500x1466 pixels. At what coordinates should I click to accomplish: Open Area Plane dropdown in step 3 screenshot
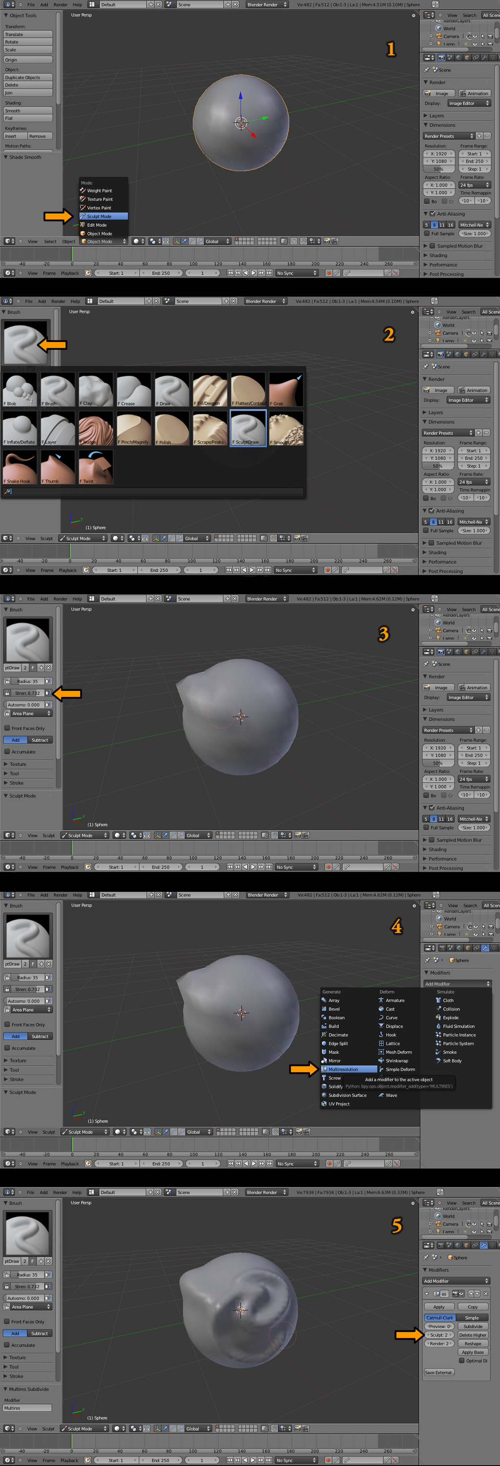coord(28,713)
